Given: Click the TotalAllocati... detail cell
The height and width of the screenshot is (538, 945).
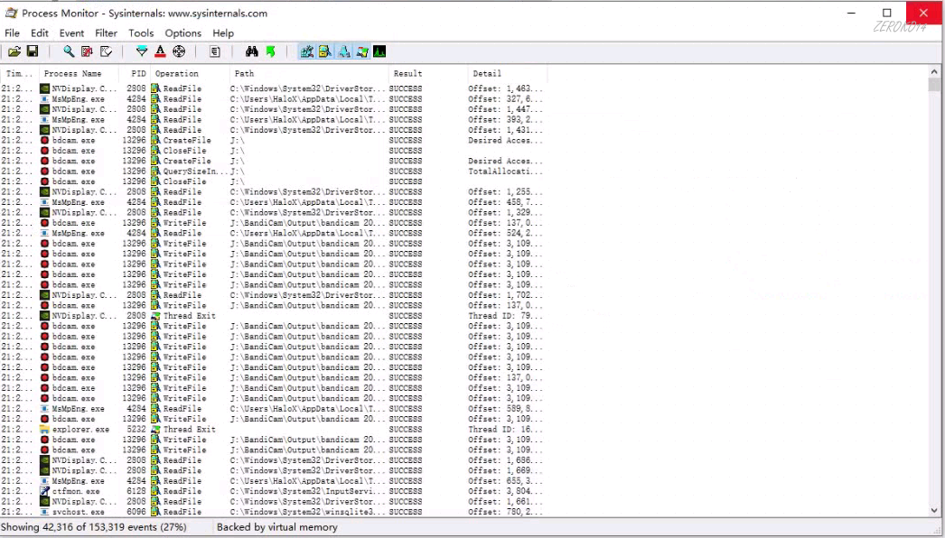Looking at the screenshot, I should [x=505, y=172].
